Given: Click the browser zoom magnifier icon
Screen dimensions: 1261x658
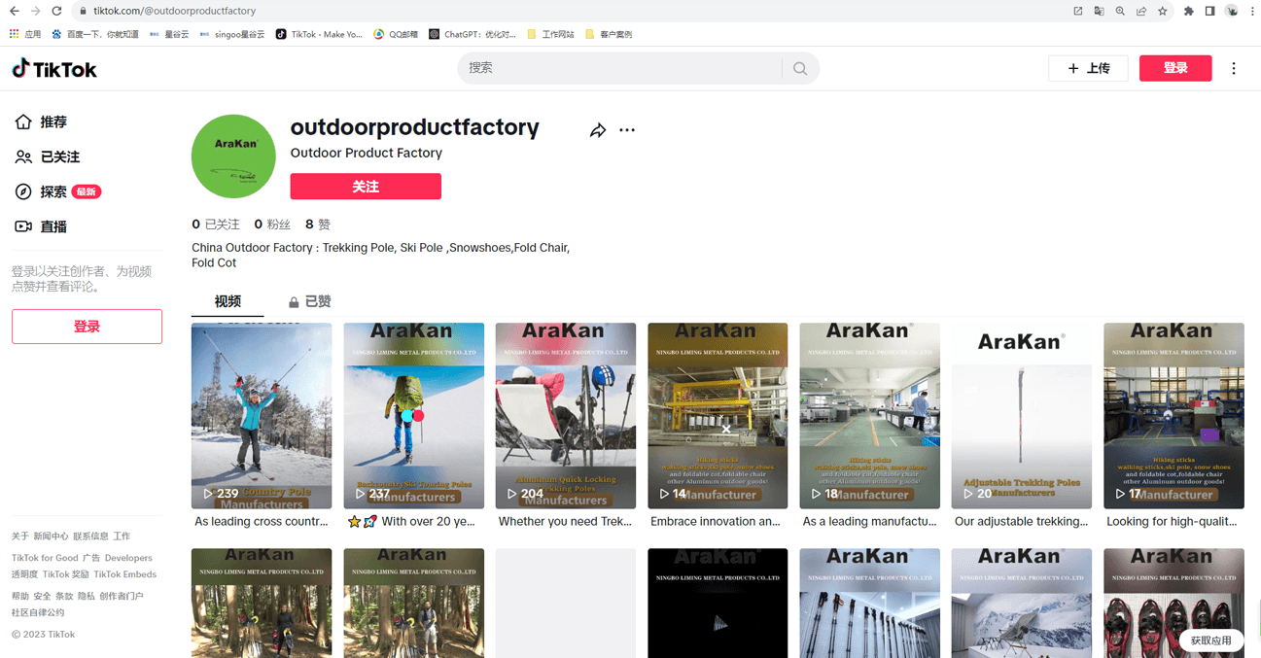Looking at the screenshot, I should pos(1120,11).
